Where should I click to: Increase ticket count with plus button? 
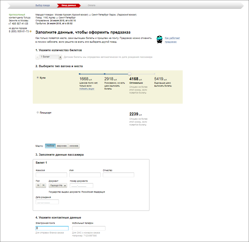click(x=60, y=57)
